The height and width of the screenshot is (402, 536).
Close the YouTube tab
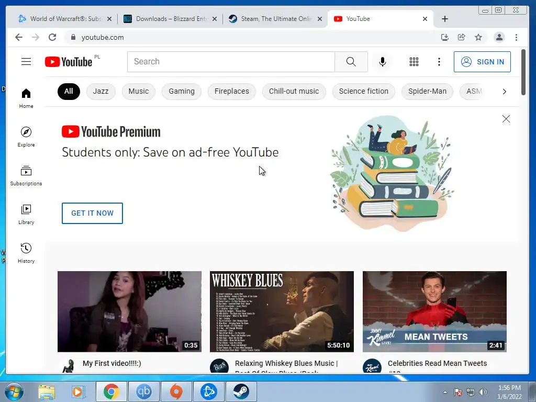(x=425, y=19)
